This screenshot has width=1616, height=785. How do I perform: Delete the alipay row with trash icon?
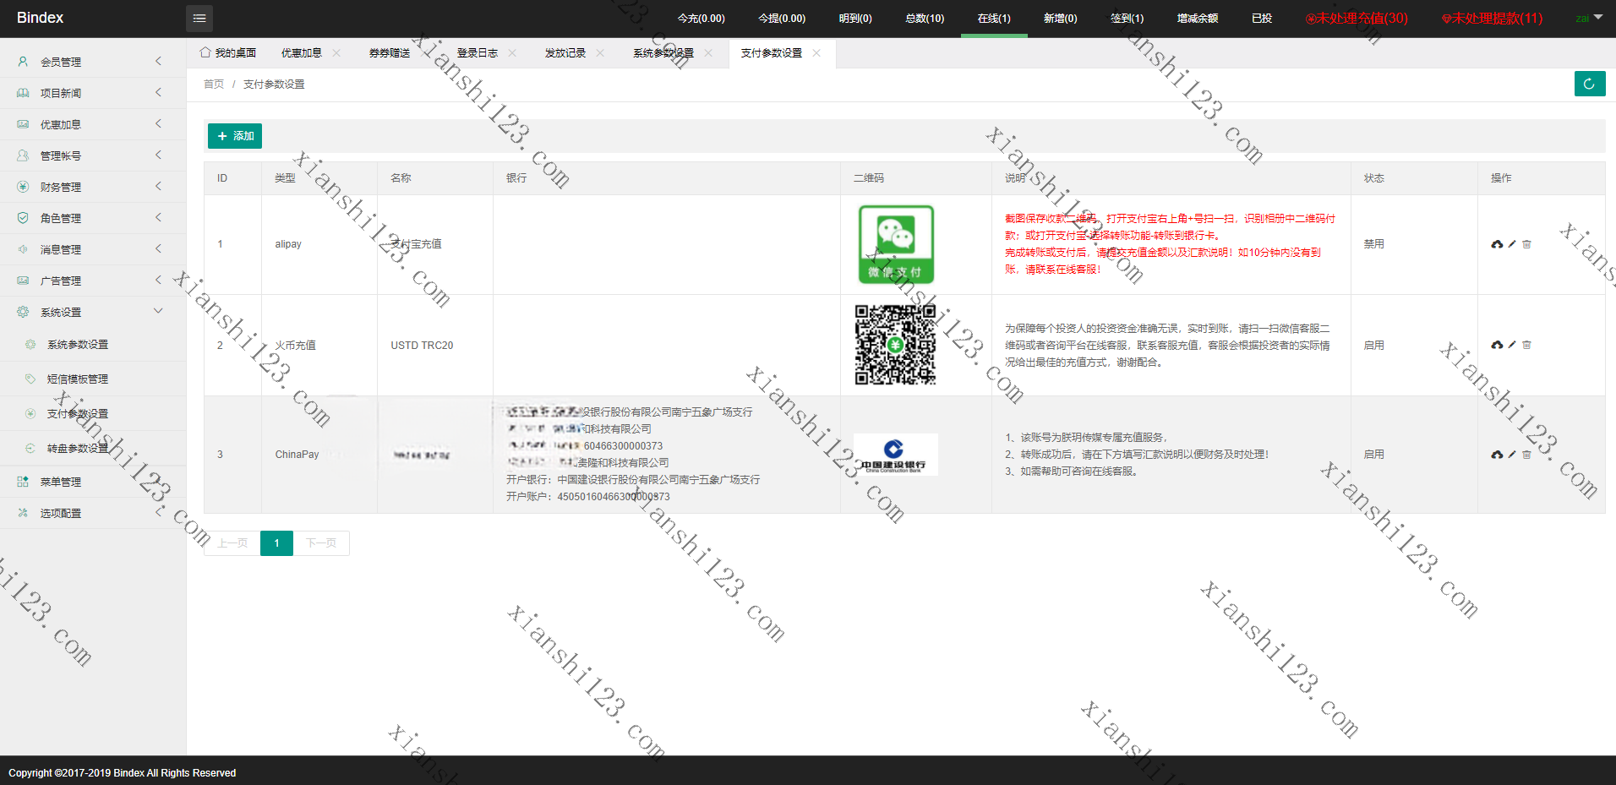click(1526, 244)
